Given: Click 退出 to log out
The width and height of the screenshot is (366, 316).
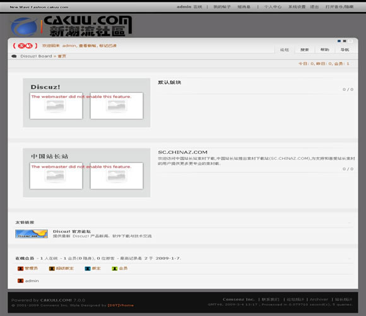Looking at the screenshot, I should (x=314, y=7).
